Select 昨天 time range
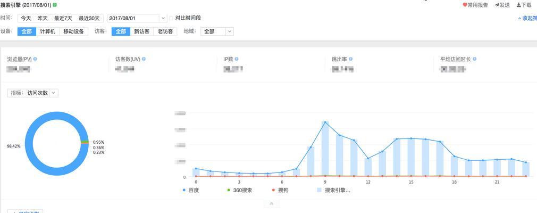537x213 pixels. 43,18
